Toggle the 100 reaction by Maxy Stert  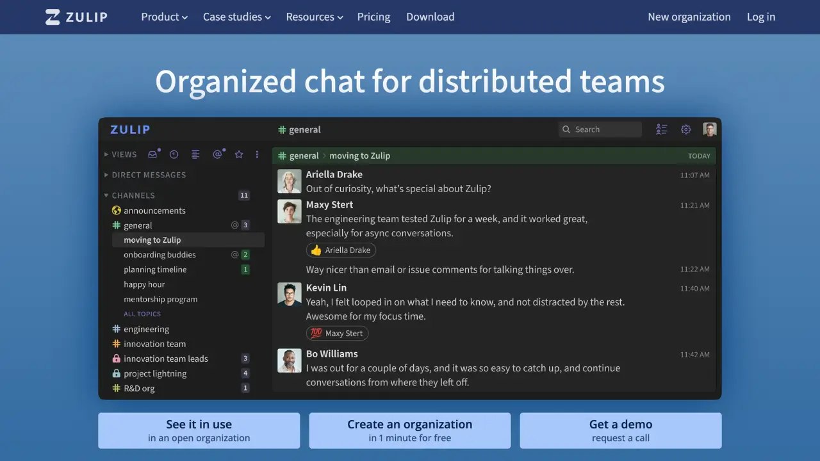pos(337,333)
